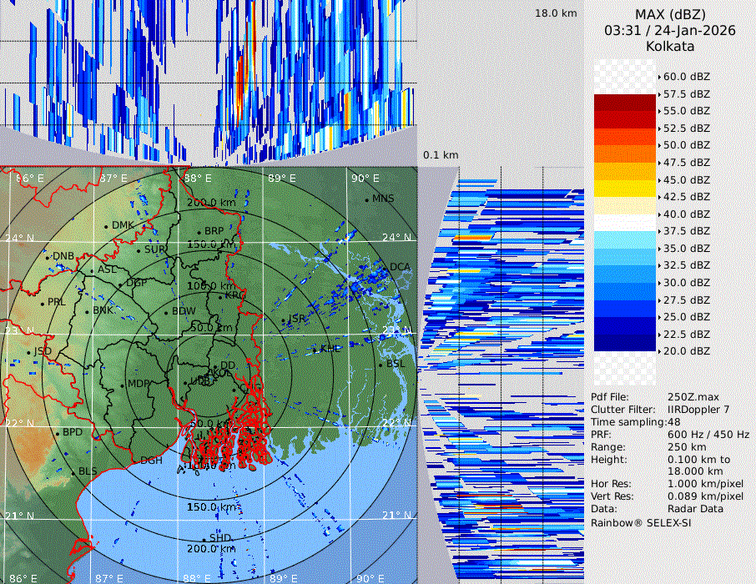Select the BPD station marker
The width and height of the screenshot is (756, 584).
(58, 434)
